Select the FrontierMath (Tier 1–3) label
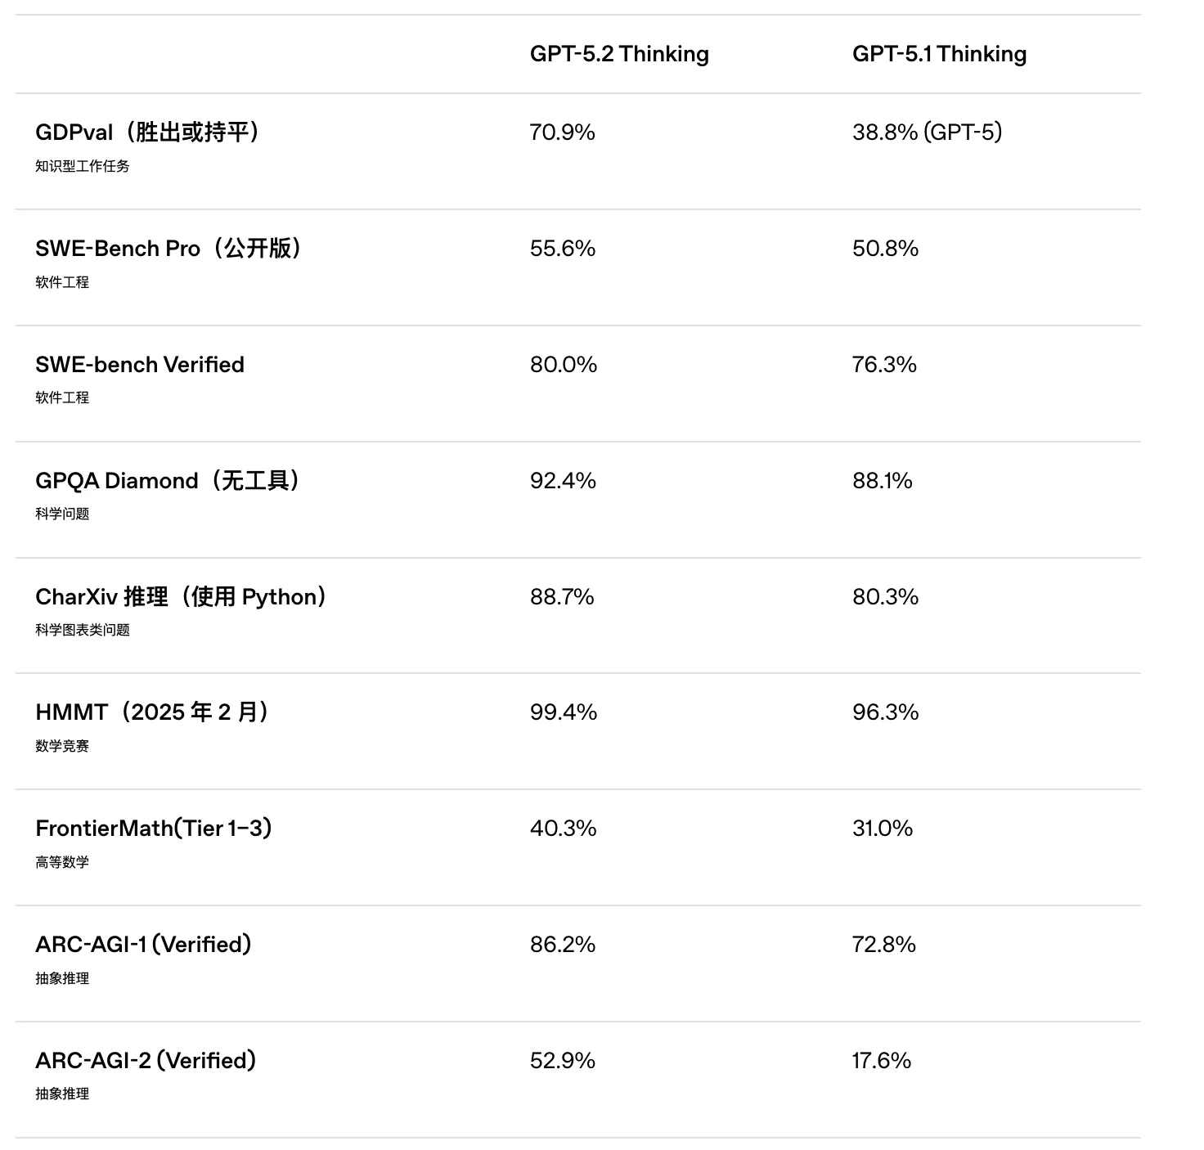The image size is (1204, 1150). click(x=154, y=829)
